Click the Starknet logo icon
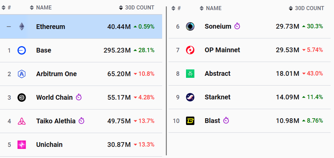 point(190,97)
